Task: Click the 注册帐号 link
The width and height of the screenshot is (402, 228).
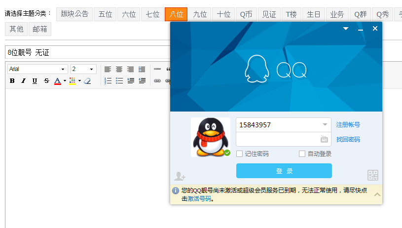Action: point(348,125)
